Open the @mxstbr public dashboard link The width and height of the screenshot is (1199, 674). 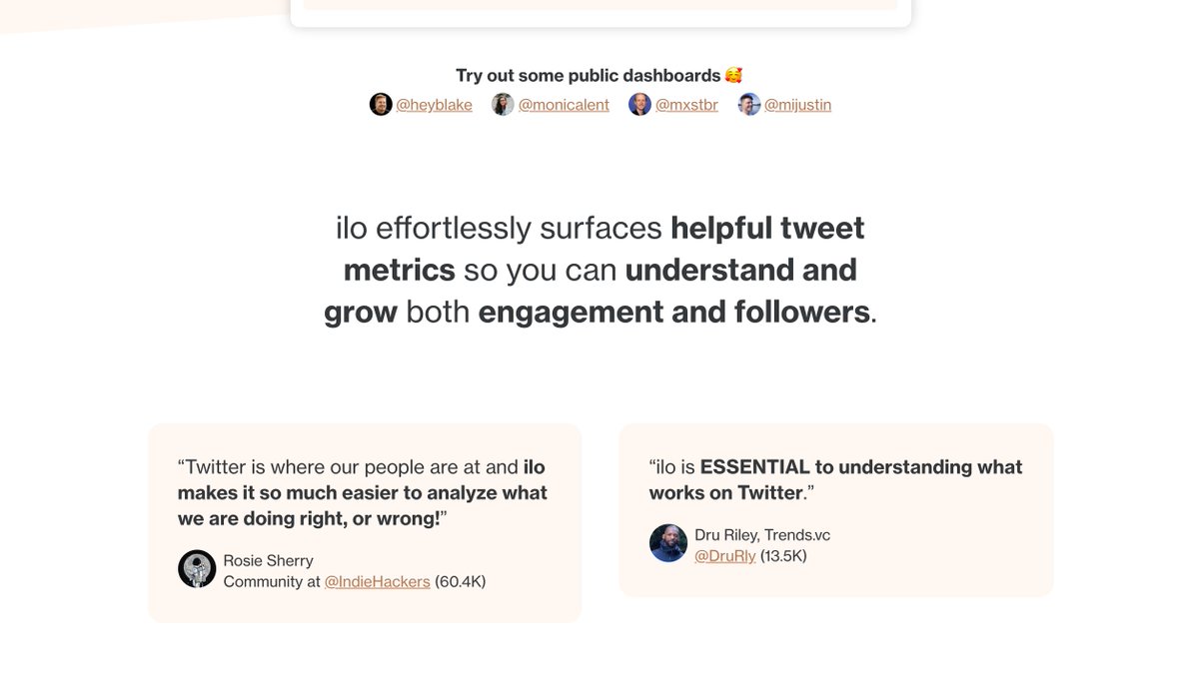tap(686, 105)
